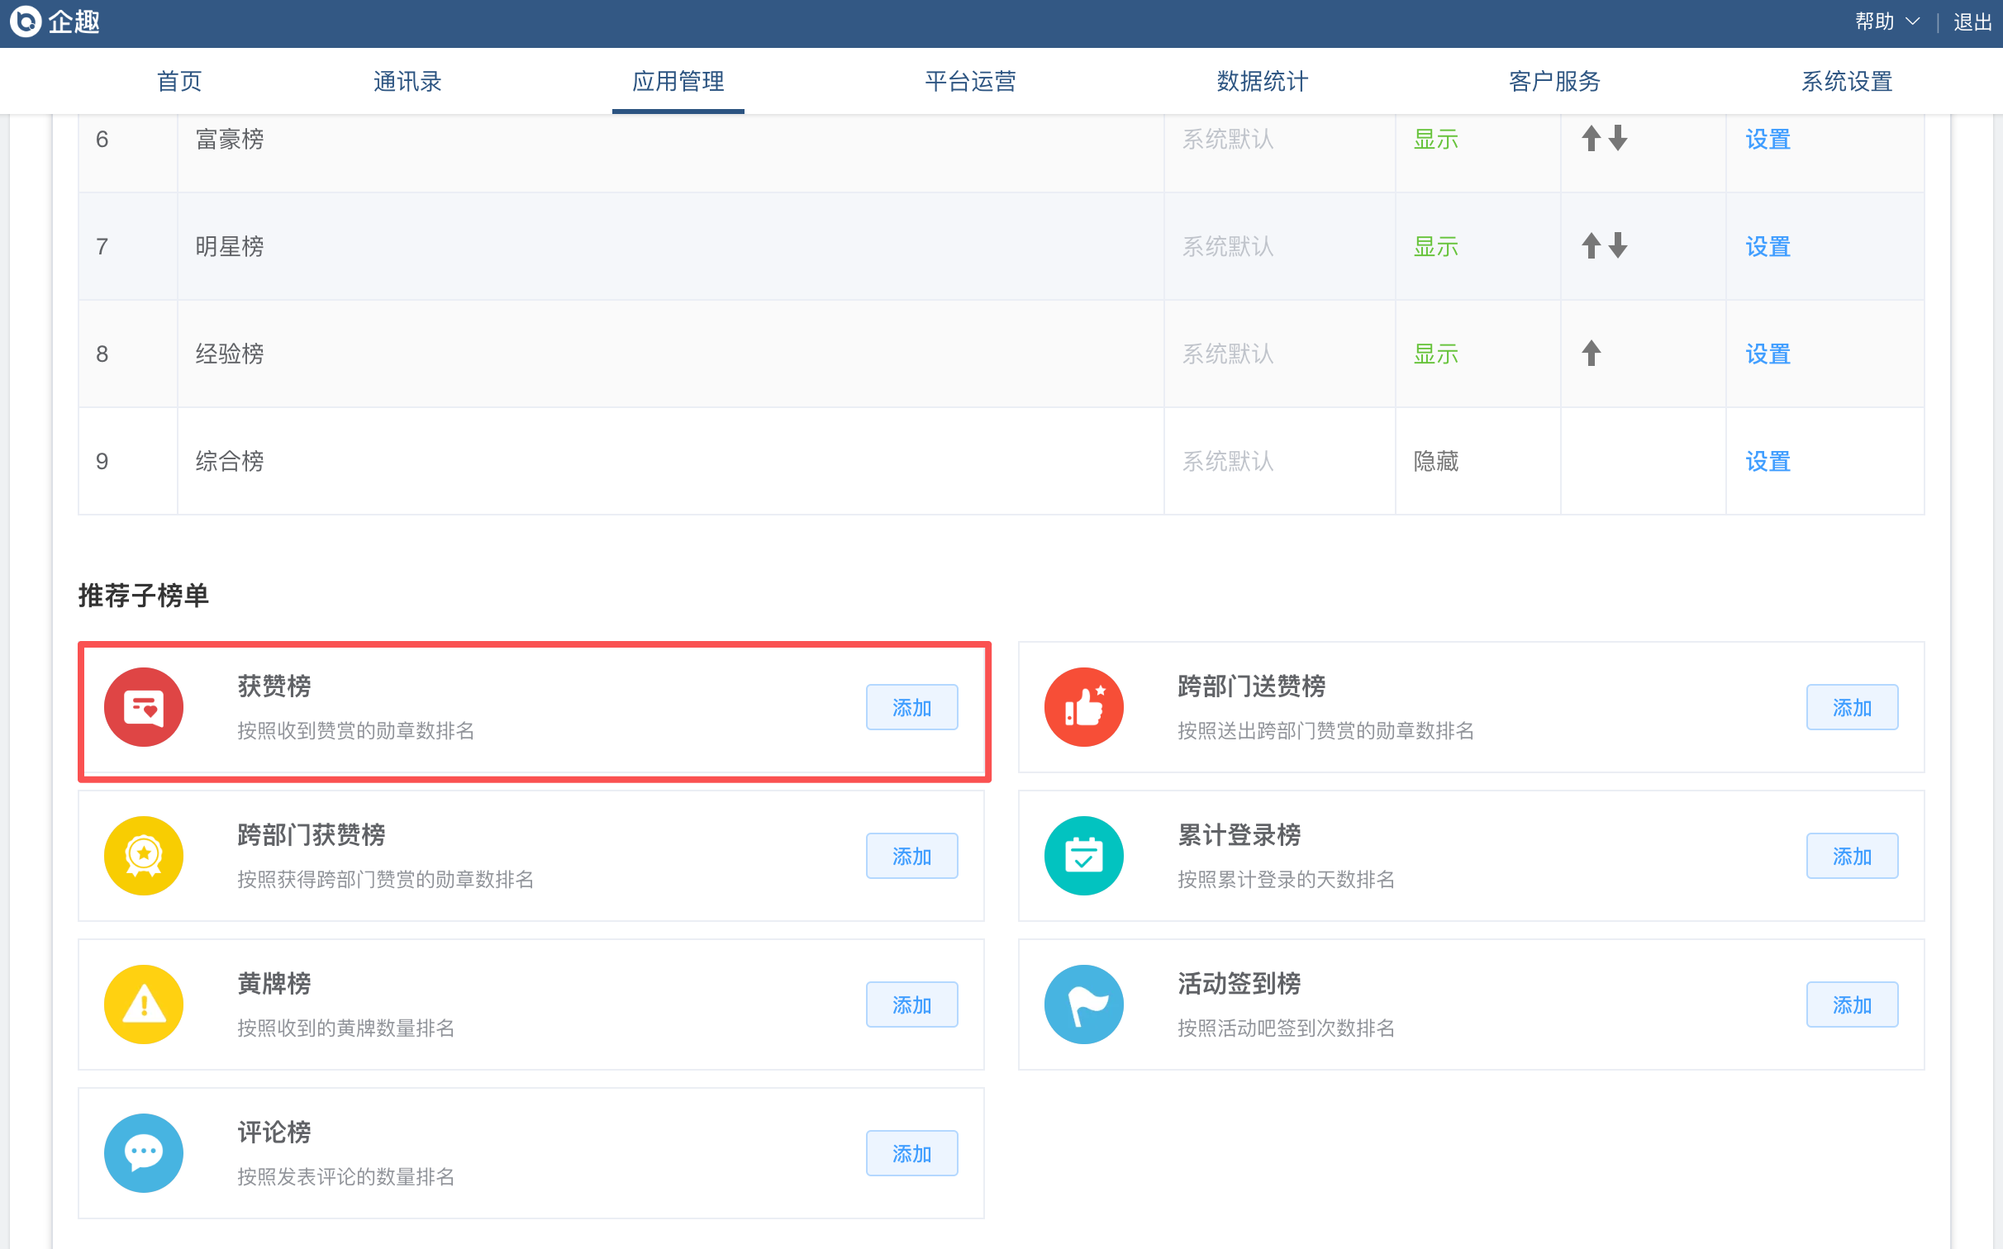Move 富豪榜 row down with arrow
The width and height of the screenshot is (2003, 1249).
coord(1619,138)
